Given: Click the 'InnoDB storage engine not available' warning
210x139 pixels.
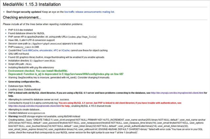Looking at the screenshot, I should tap(44, 116).
